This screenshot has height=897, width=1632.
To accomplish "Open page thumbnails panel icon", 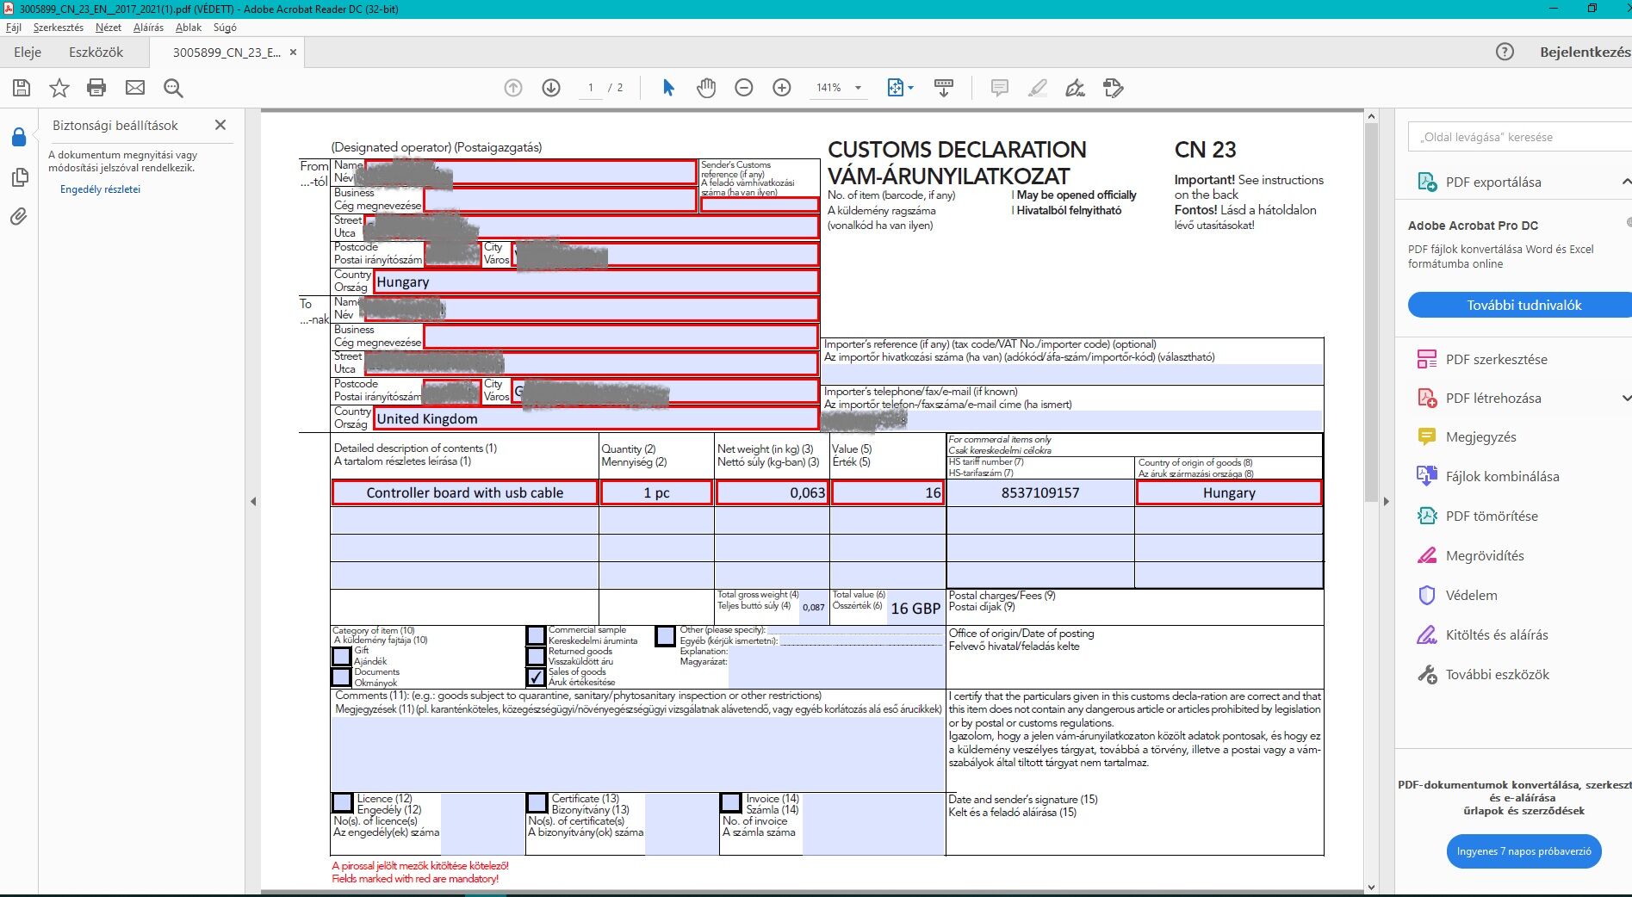I will click(18, 177).
